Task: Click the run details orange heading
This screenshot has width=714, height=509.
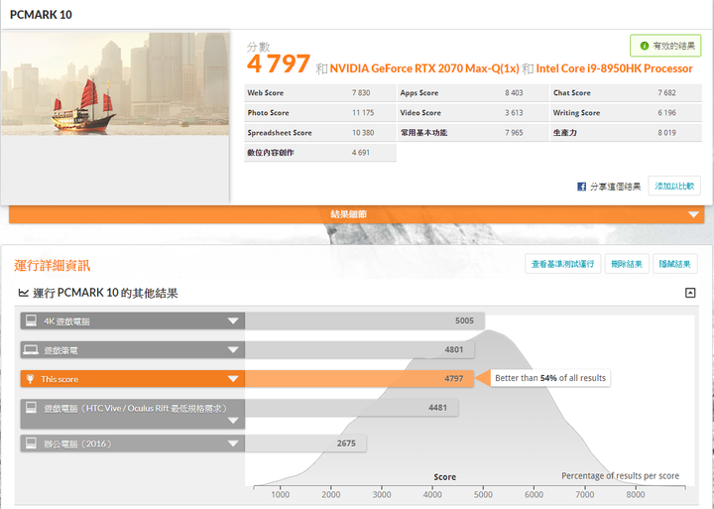Action: pyautogui.click(x=52, y=265)
